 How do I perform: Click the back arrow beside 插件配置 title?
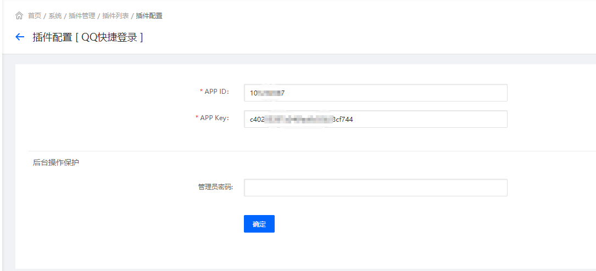tap(19, 37)
